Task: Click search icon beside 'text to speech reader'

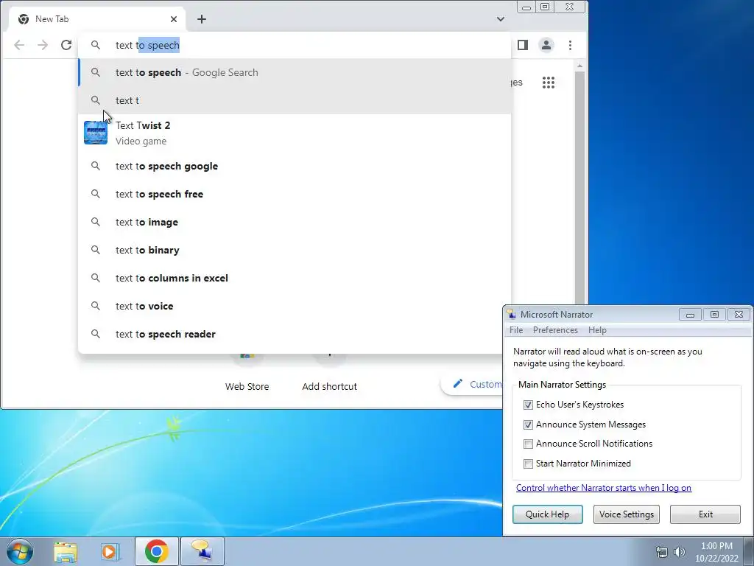Action: coord(96,334)
